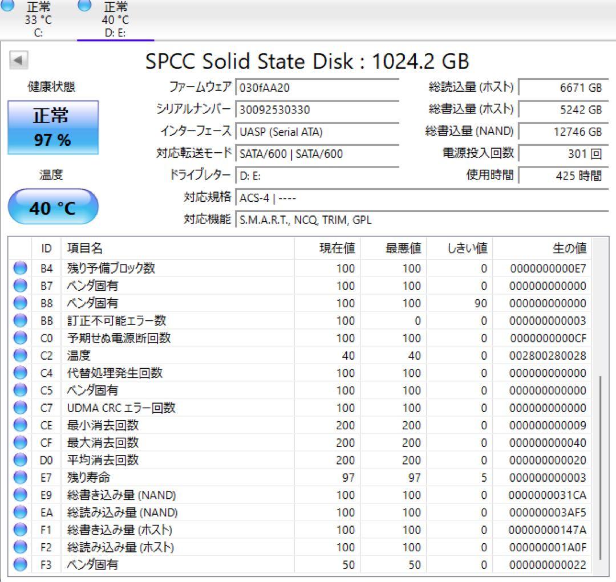Click the 最悪値 column header
The image size is (616, 582).
(393, 248)
